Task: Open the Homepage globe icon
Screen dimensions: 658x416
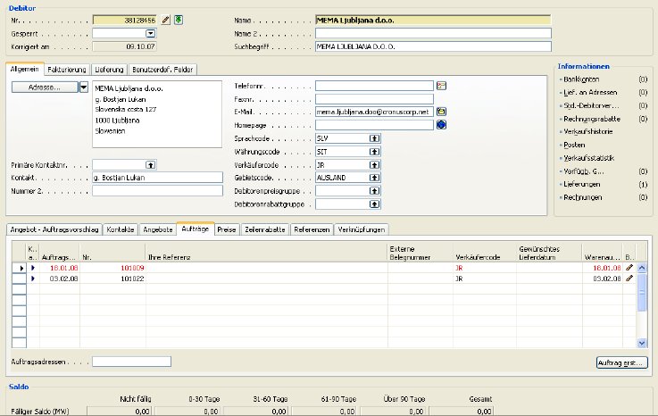Action: (441, 125)
